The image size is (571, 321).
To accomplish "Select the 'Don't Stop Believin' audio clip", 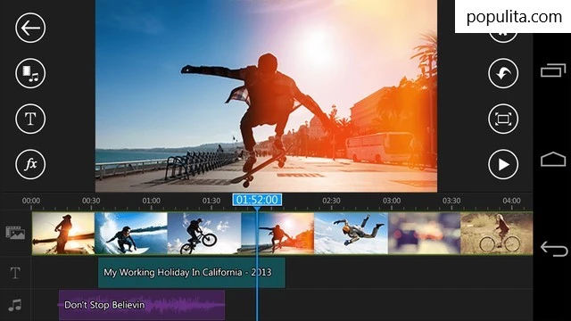I will 142,305.
